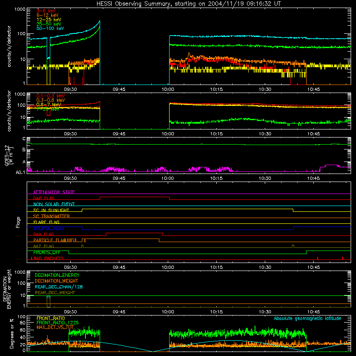Click the Degrees or % axis title
This screenshot has width=356, height=356.
[x=12, y=333]
